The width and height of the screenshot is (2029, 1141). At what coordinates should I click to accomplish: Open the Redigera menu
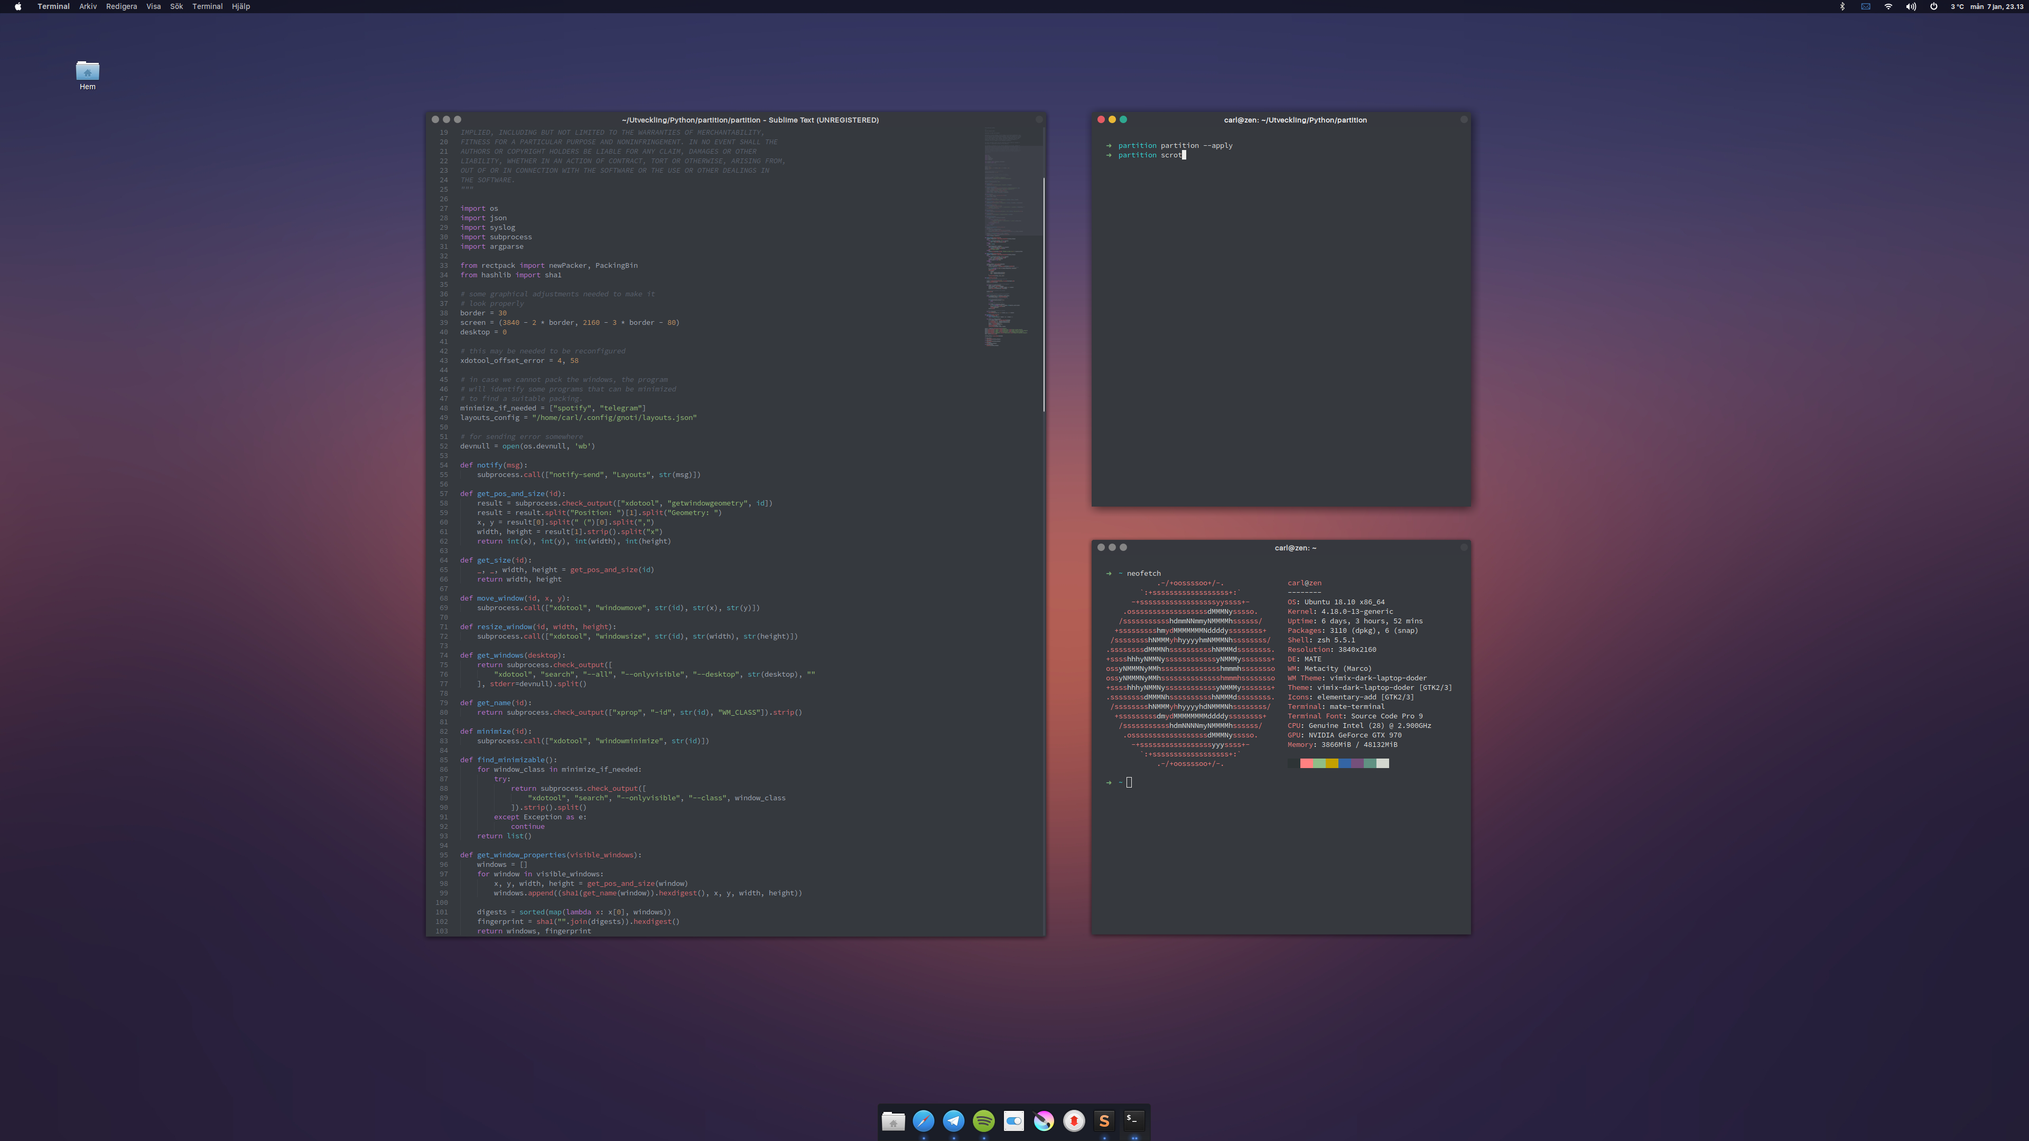tap(122, 6)
